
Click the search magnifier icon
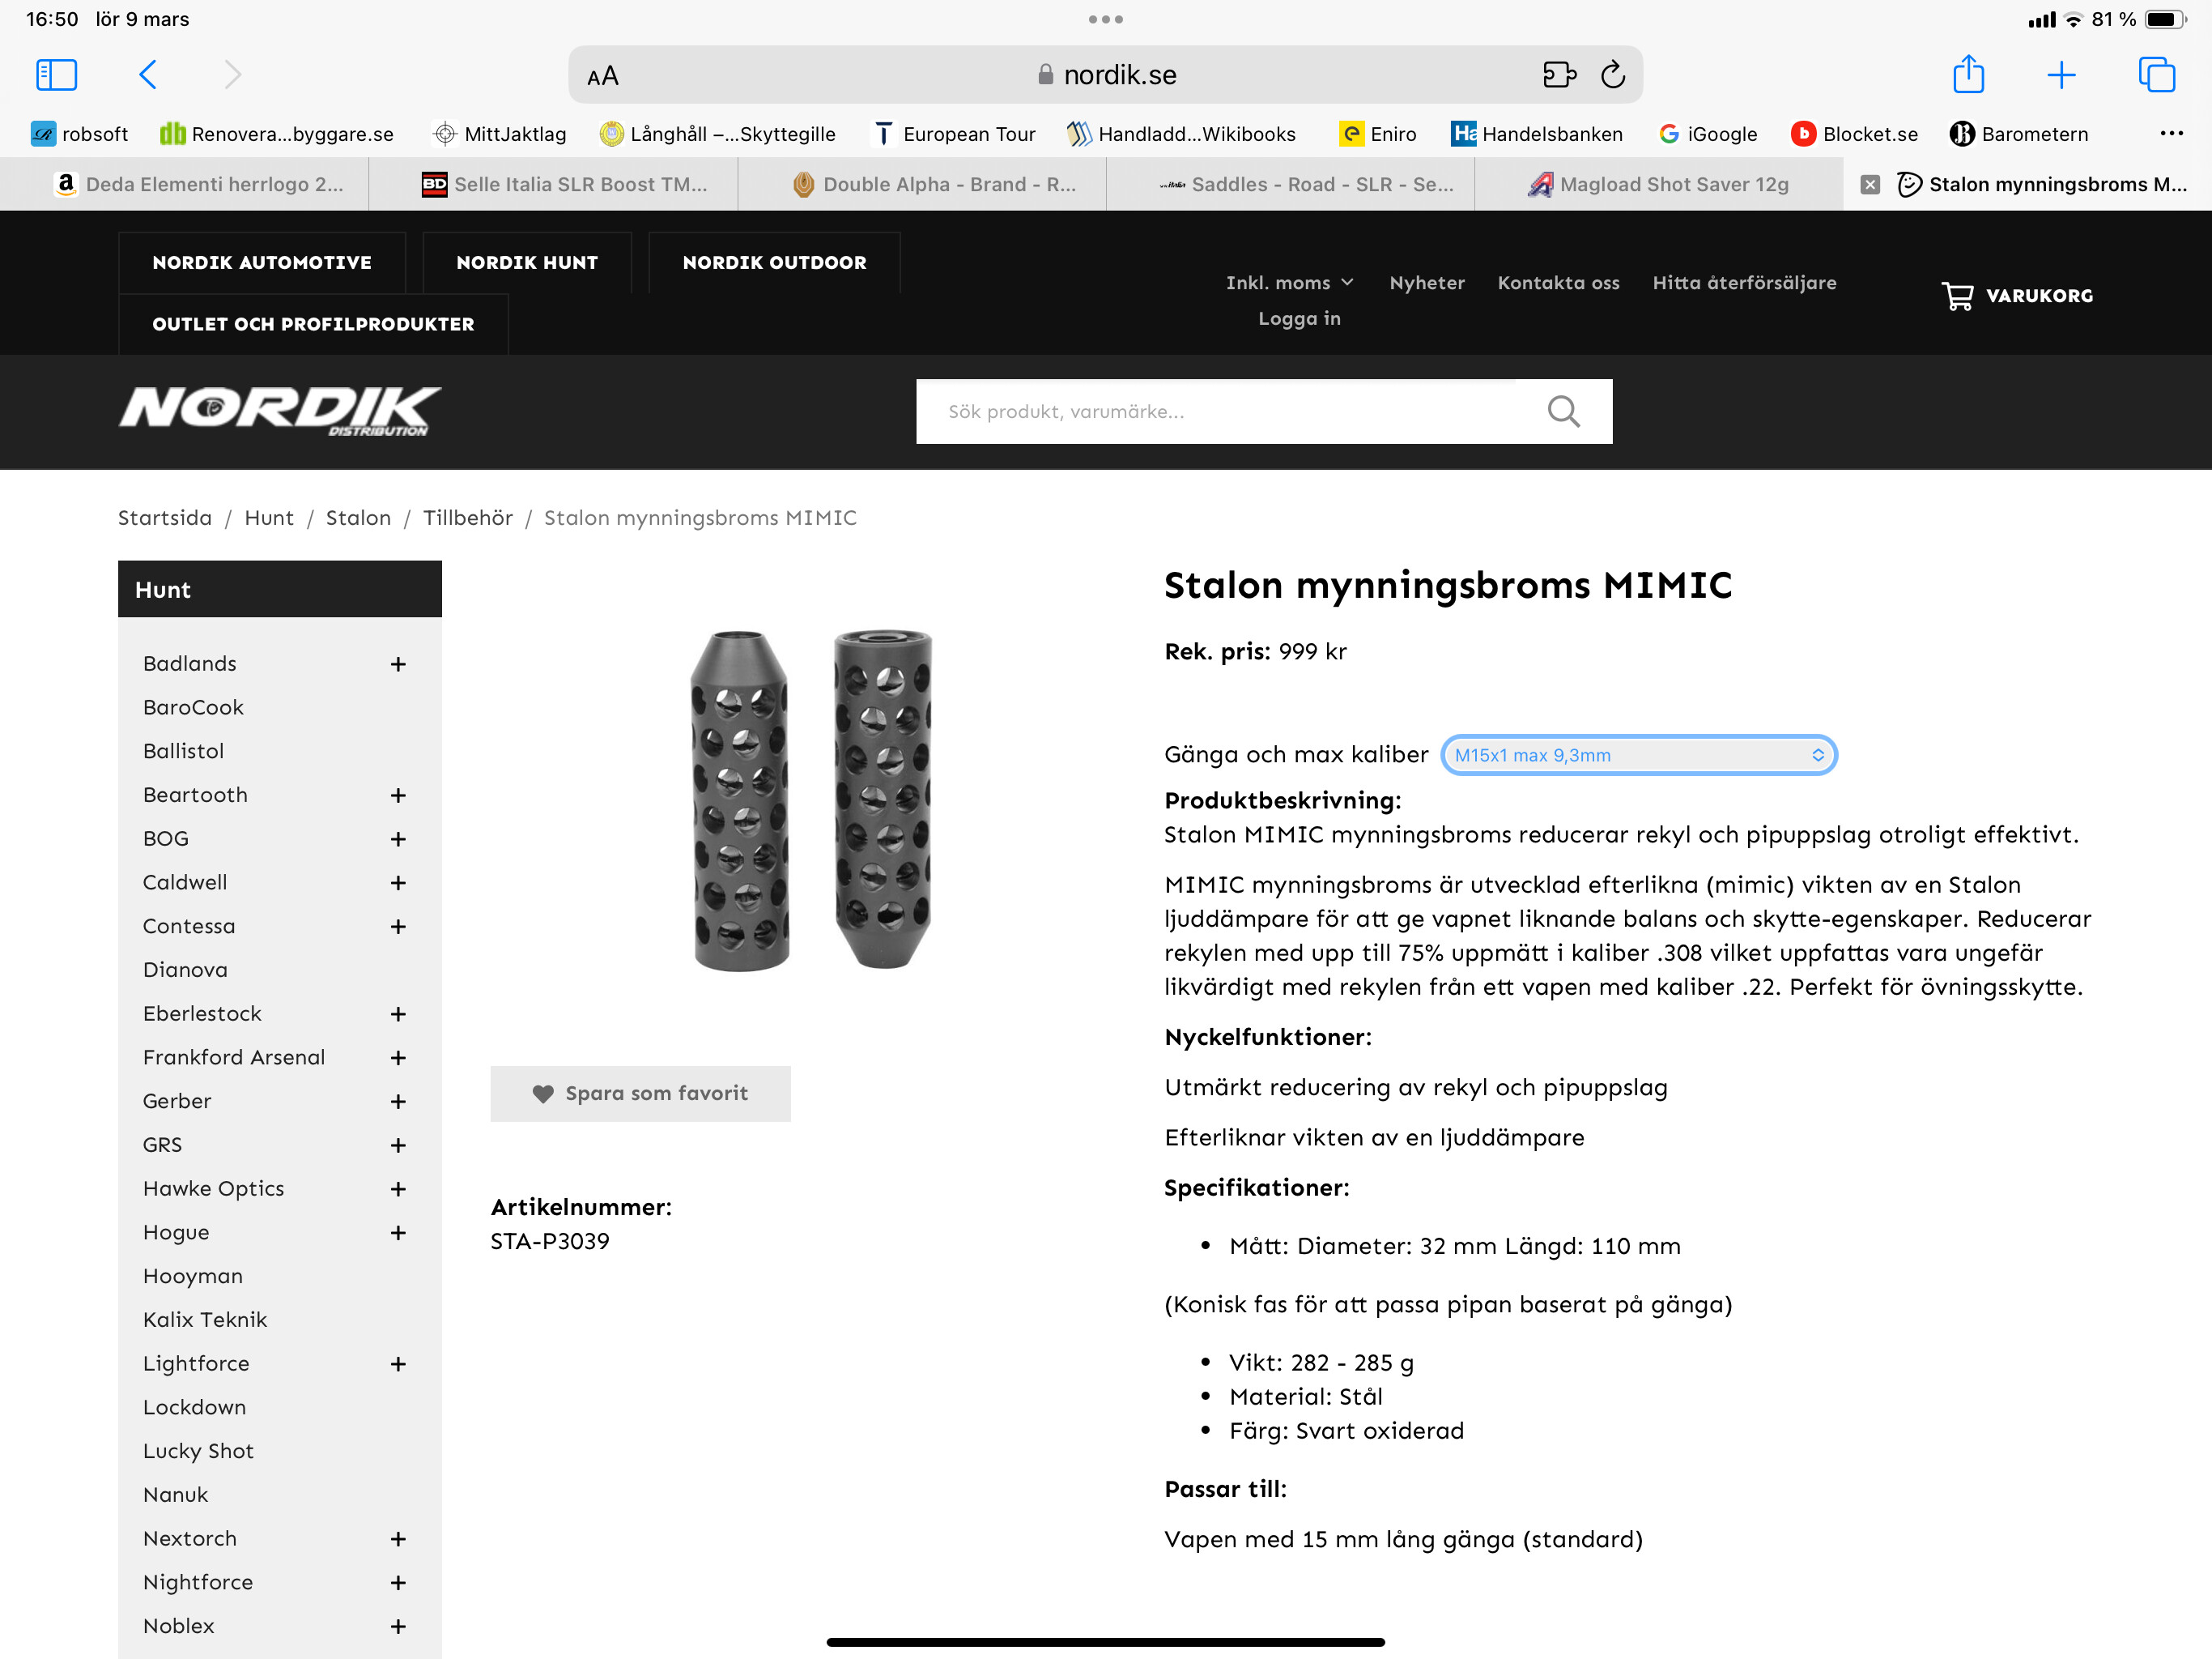[1563, 412]
